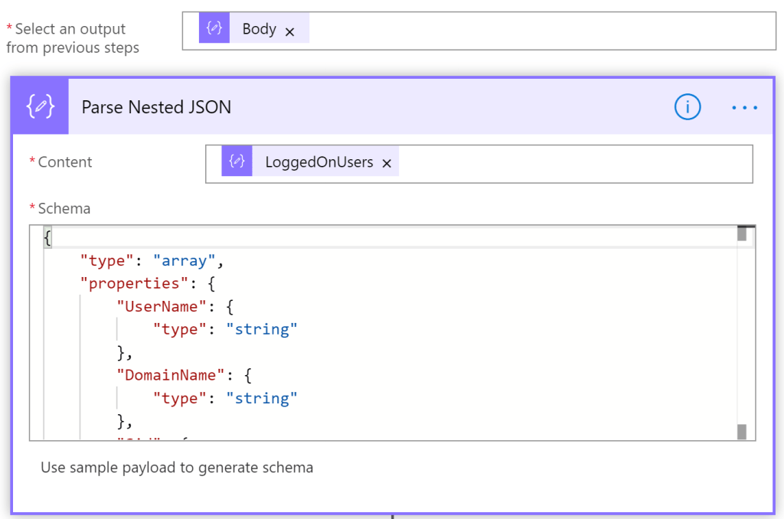Screen dimensions: 784x519
Task: Click empty space in the Content field
Action: coord(574,163)
